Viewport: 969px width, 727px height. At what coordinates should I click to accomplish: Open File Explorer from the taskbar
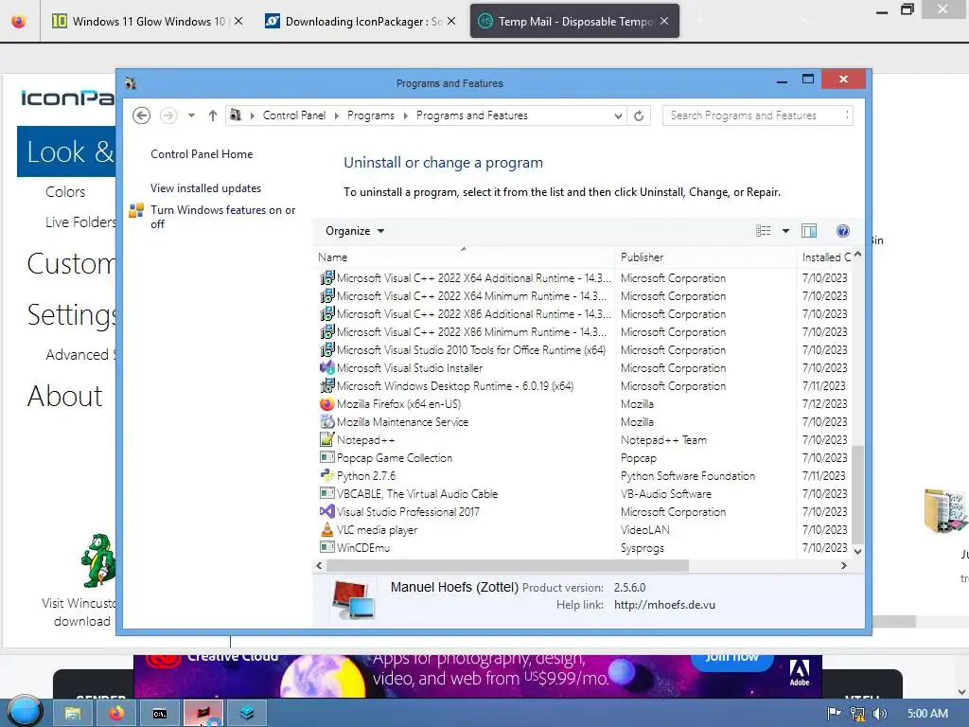tap(72, 713)
